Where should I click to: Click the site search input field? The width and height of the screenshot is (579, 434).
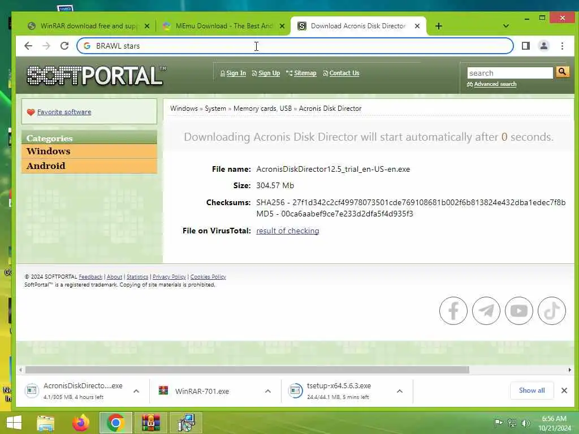pos(510,73)
